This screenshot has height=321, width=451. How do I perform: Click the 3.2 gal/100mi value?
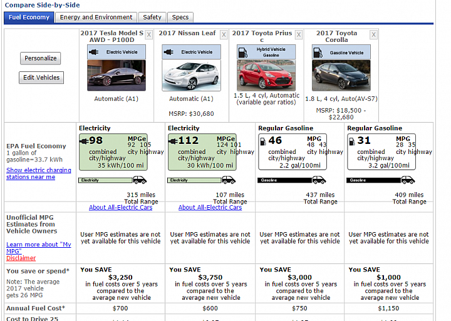[389, 166]
